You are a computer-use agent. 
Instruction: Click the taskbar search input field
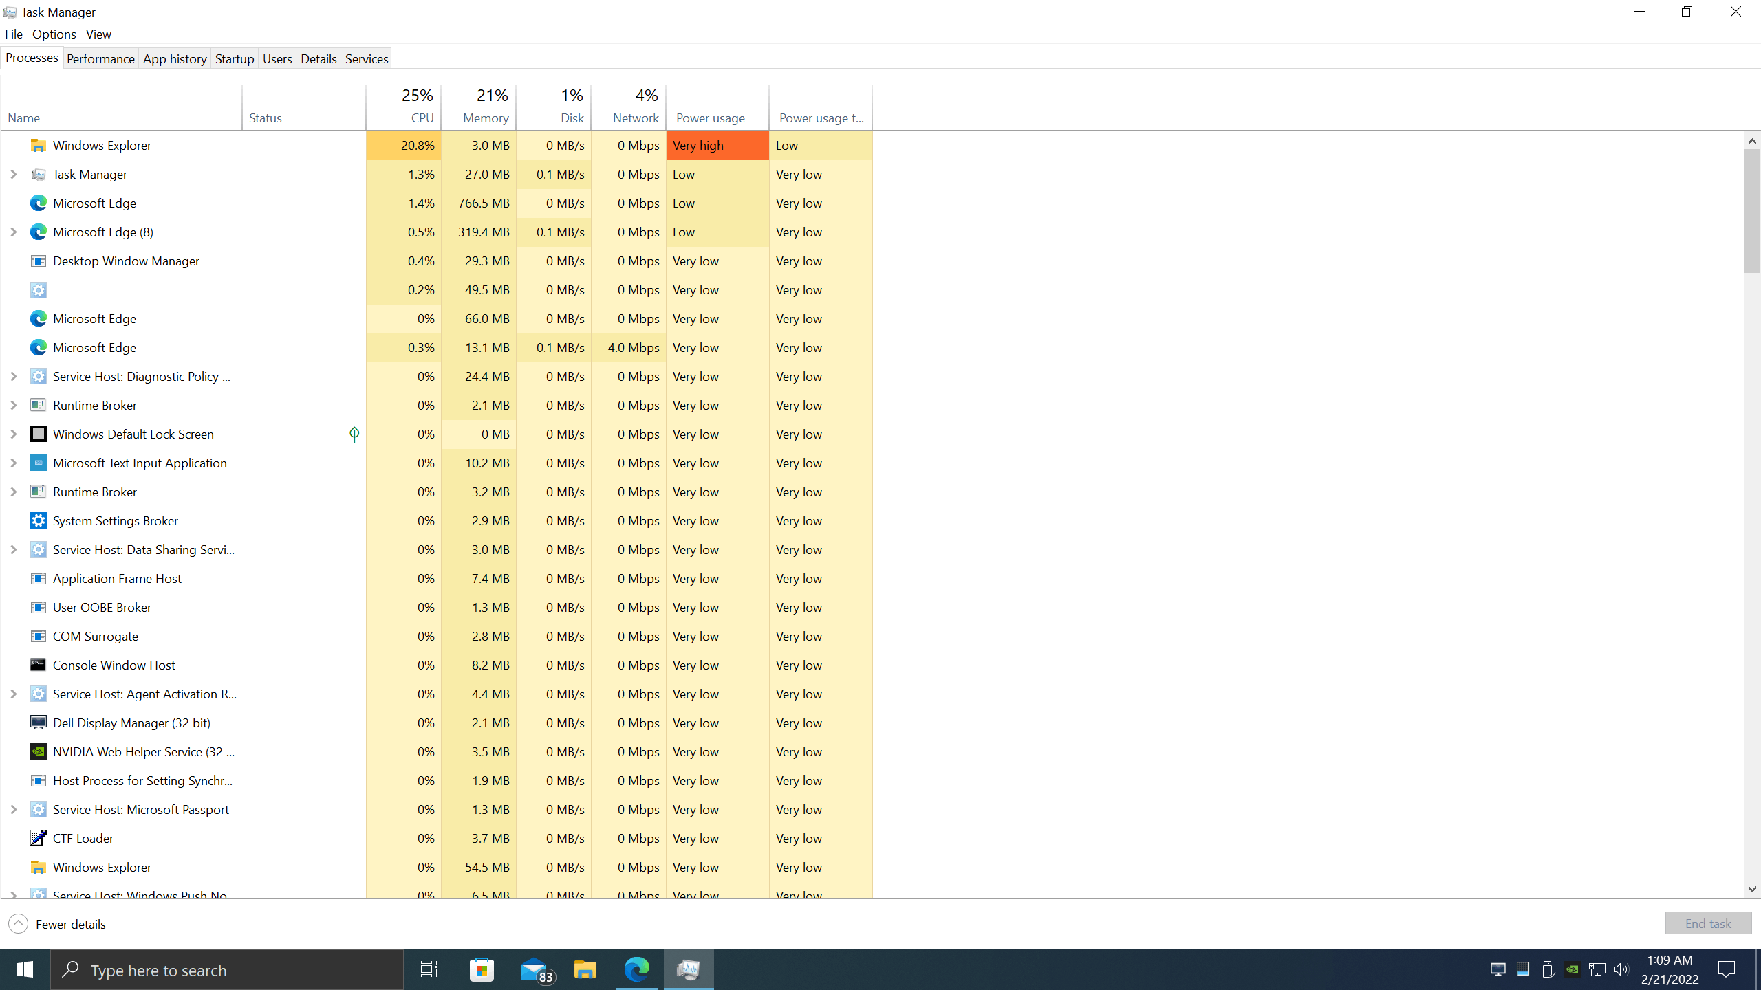227,969
